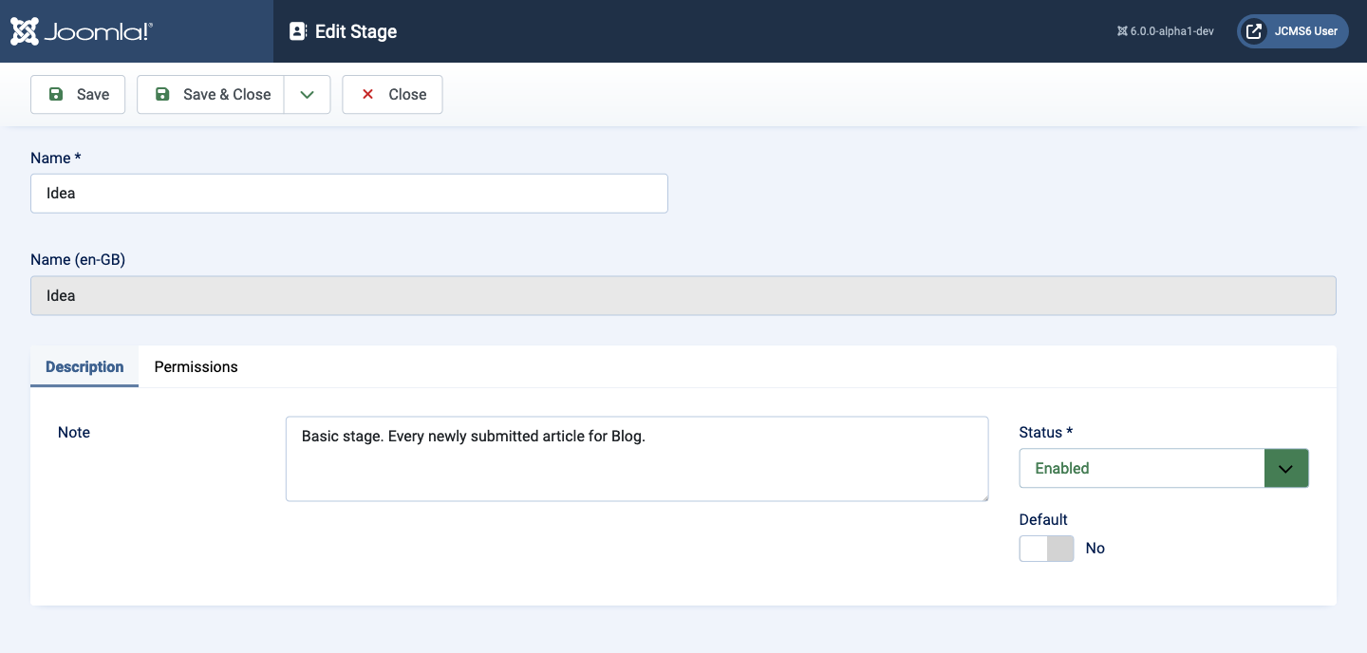Open the Status dropdown showing Enabled
Viewport: 1367px width, 653px height.
tap(1142, 468)
